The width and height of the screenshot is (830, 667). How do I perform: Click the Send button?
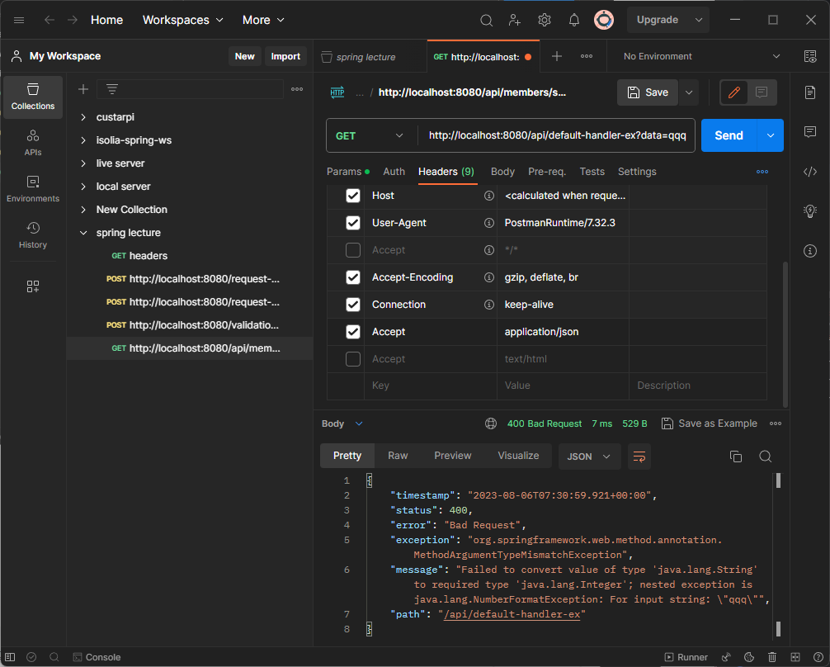(729, 135)
